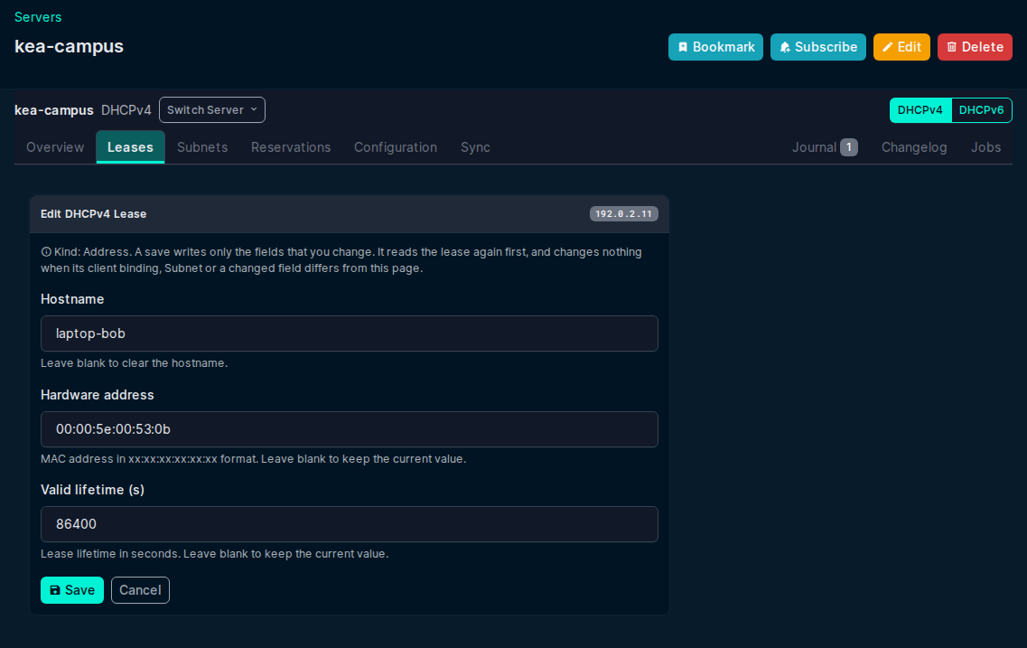Click the bookmark icon in Bookmark button
The width and height of the screenshot is (1027, 648).
coord(683,47)
